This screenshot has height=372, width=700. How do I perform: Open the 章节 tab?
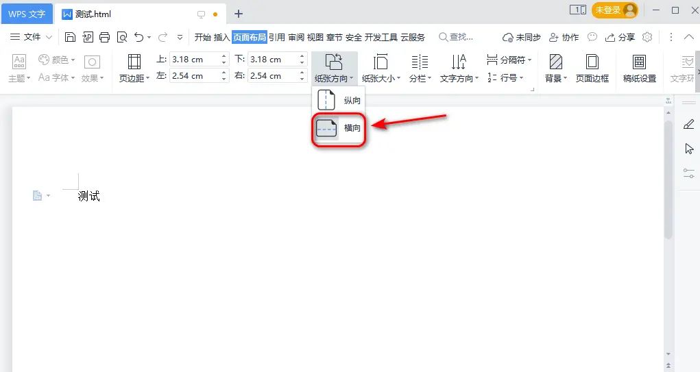click(335, 37)
